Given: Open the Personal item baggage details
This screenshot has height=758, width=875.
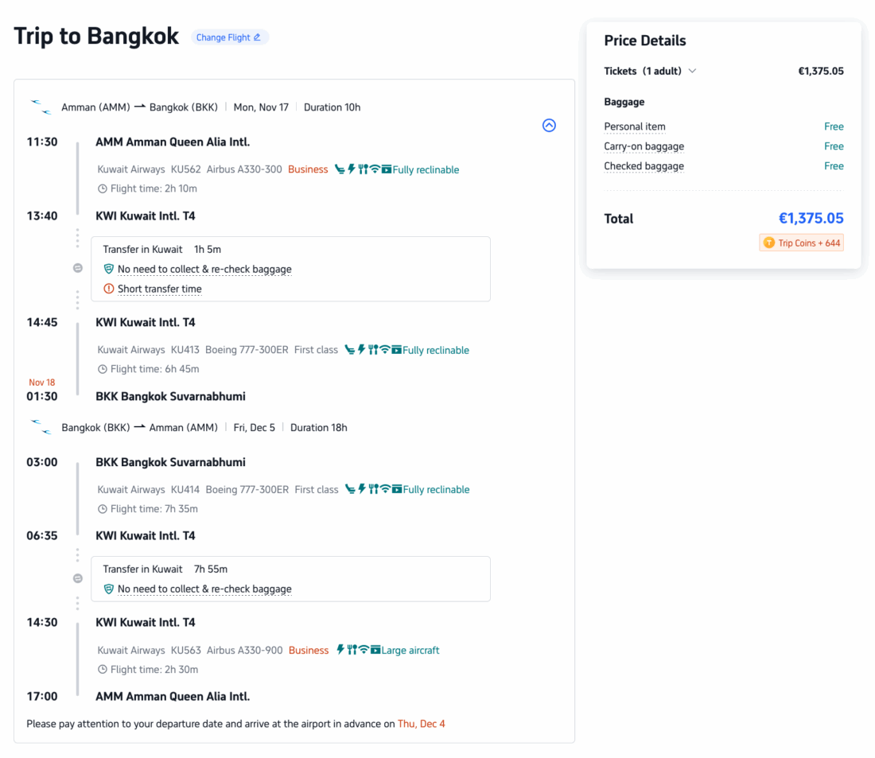Looking at the screenshot, I should tap(634, 126).
